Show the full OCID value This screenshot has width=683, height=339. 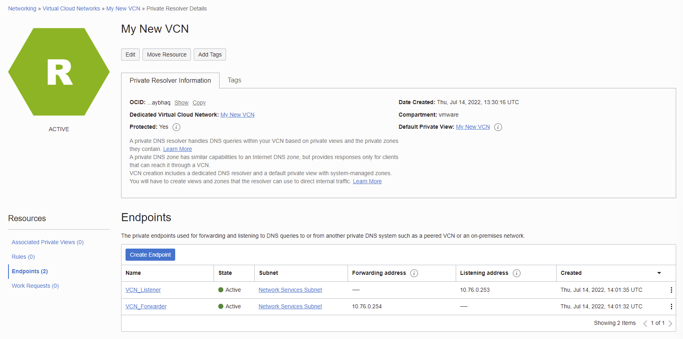pos(181,103)
